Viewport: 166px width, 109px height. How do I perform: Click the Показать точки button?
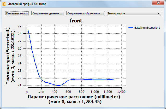click(17, 13)
